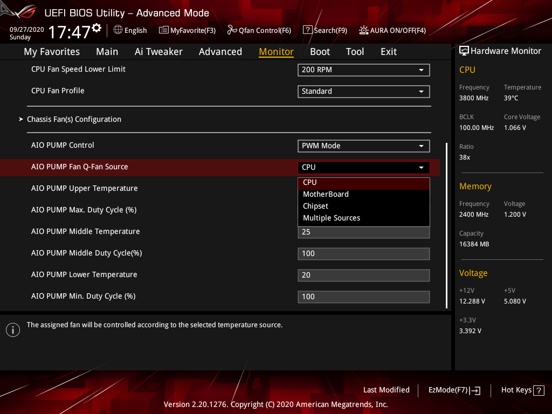
Task: Click the 3.392 V reading
Action: [x=470, y=331]
